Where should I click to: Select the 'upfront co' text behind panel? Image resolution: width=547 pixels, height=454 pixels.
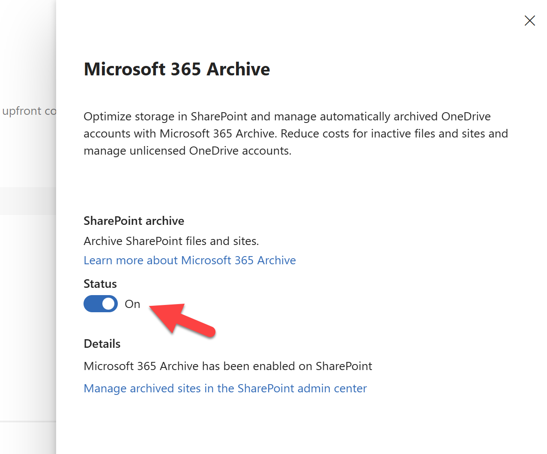point(29,111)
